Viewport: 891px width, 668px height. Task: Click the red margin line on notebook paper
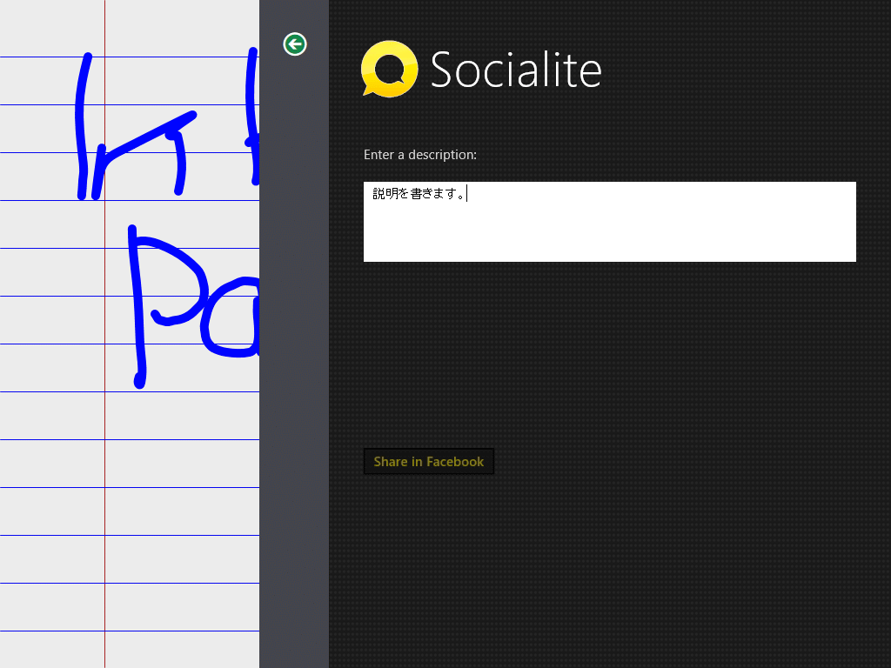pos(104,522)
